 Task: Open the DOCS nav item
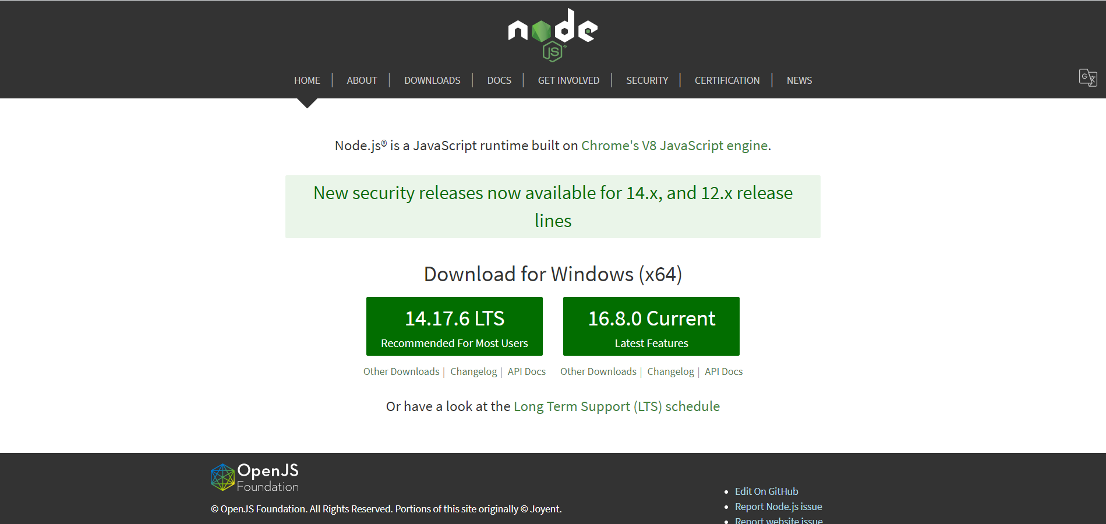click(x=499, y=80)
